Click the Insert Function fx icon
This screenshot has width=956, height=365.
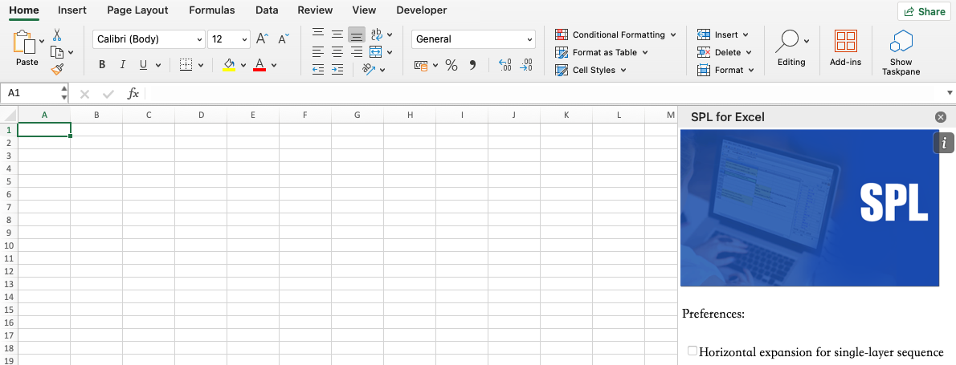click(133, 93)
